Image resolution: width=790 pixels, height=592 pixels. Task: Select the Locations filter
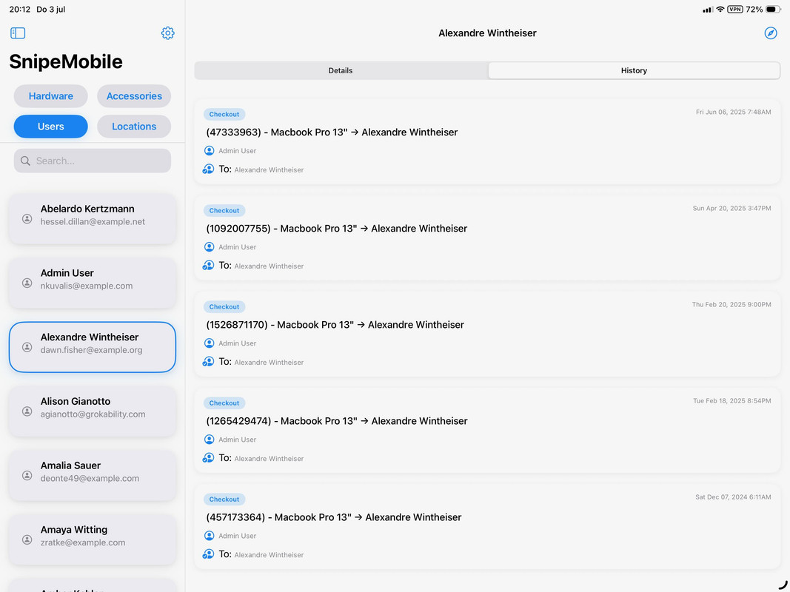pyautogui.click(x=134, y=127)
